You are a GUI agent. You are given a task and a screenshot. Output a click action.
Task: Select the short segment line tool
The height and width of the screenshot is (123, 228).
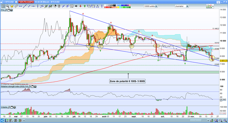point(29,6)
